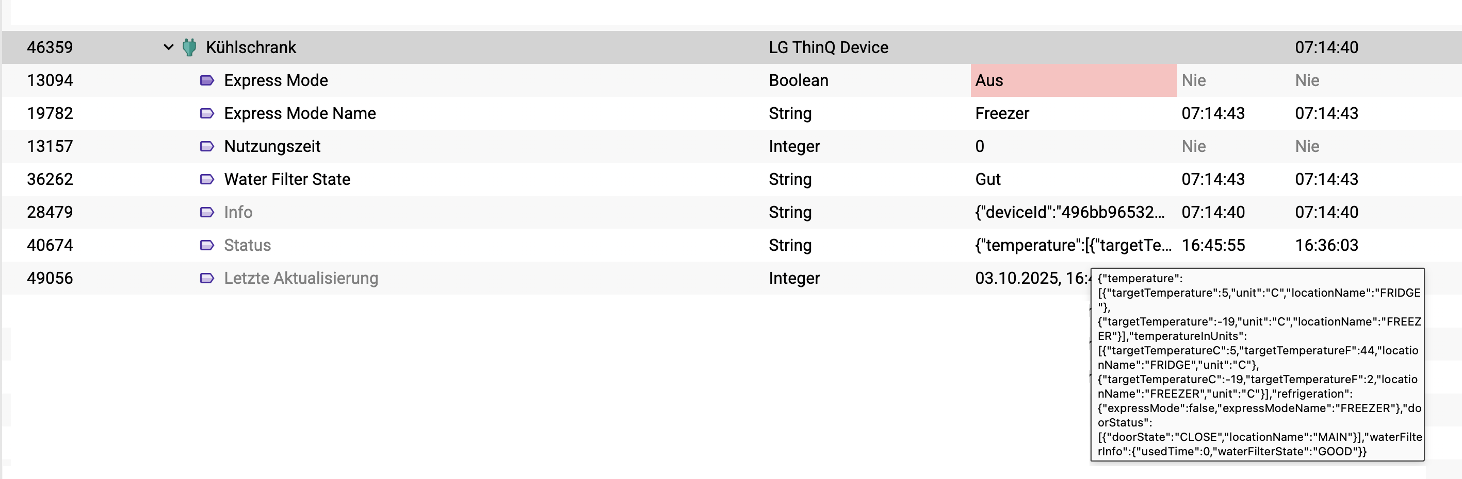Click the Kühlschrank device plug icon
The image size is (1462, 479).
189,47
